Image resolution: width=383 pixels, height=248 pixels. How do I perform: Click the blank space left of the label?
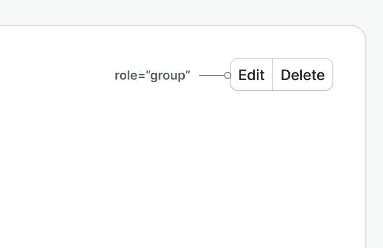coord(57,75)
